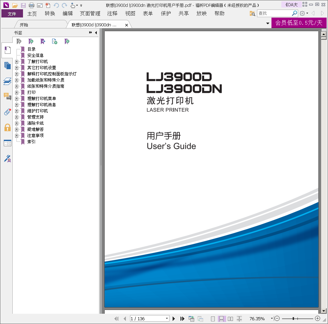Jump to the last page button
328x324 pixels.
pos(183,319)
